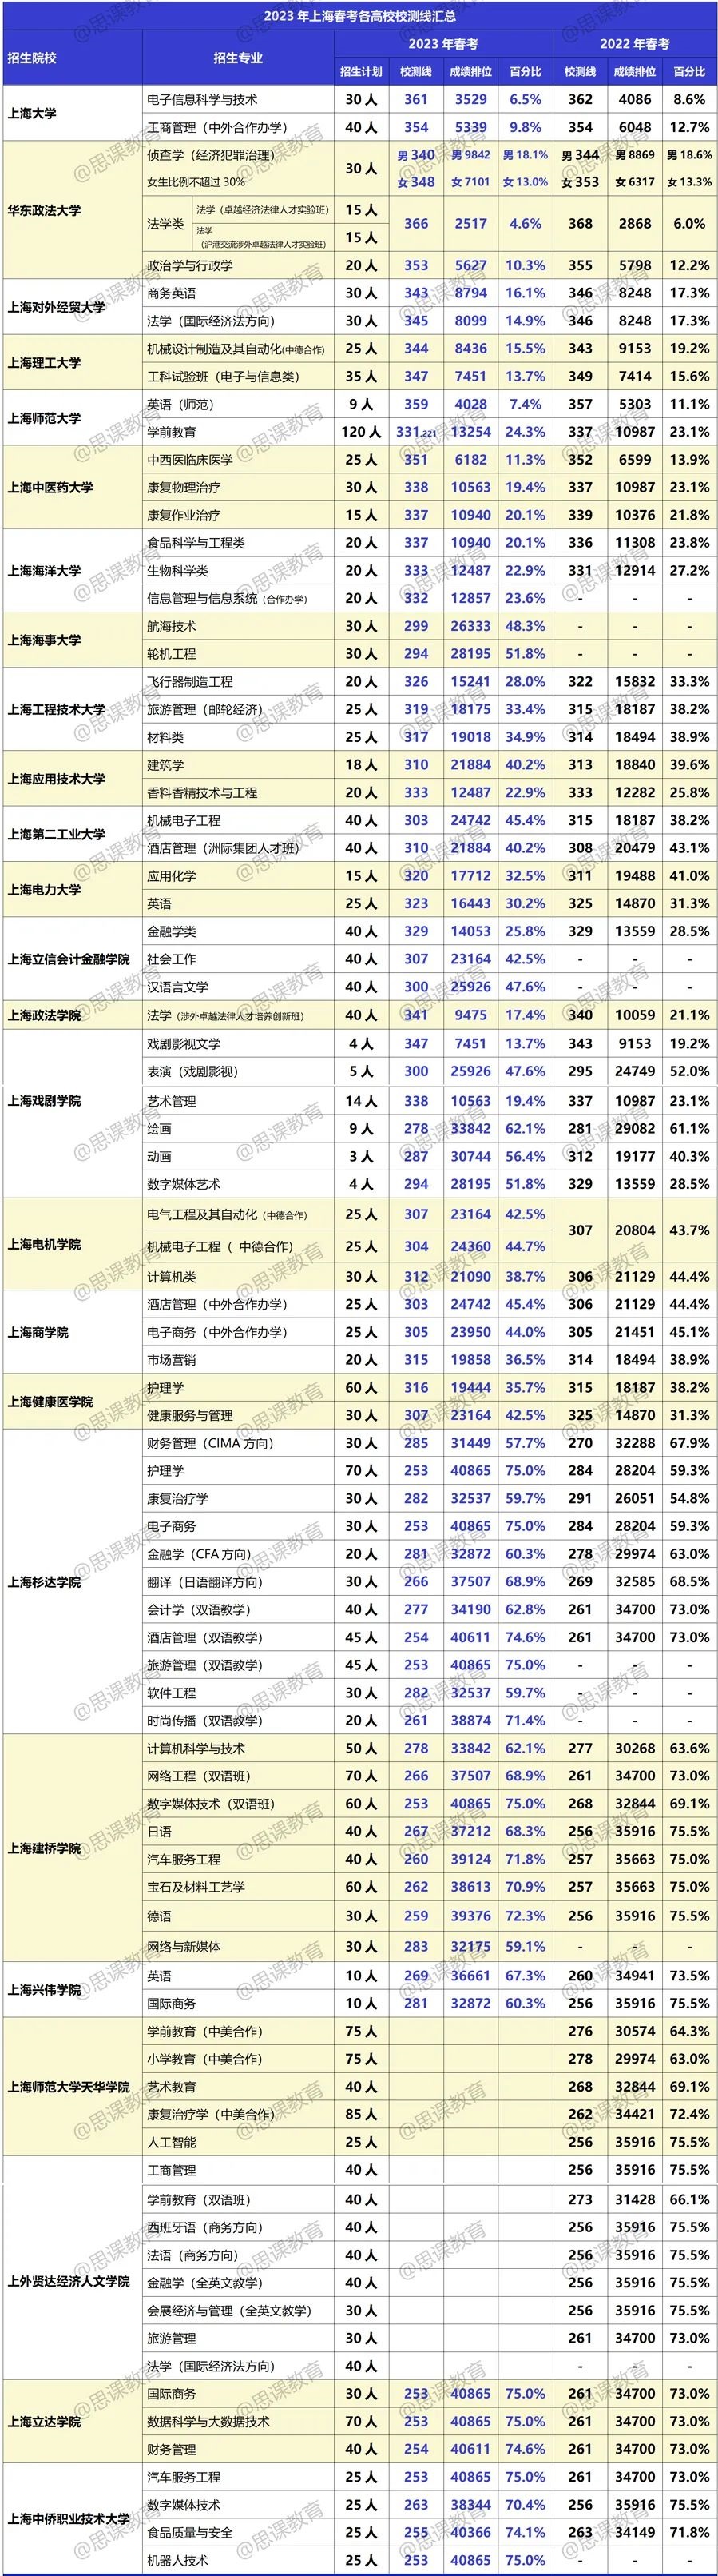Viewport: 718px width, 2576px height.
Task: Click the 上海戏剧学院 school cell
Action: pos(44,1100)
